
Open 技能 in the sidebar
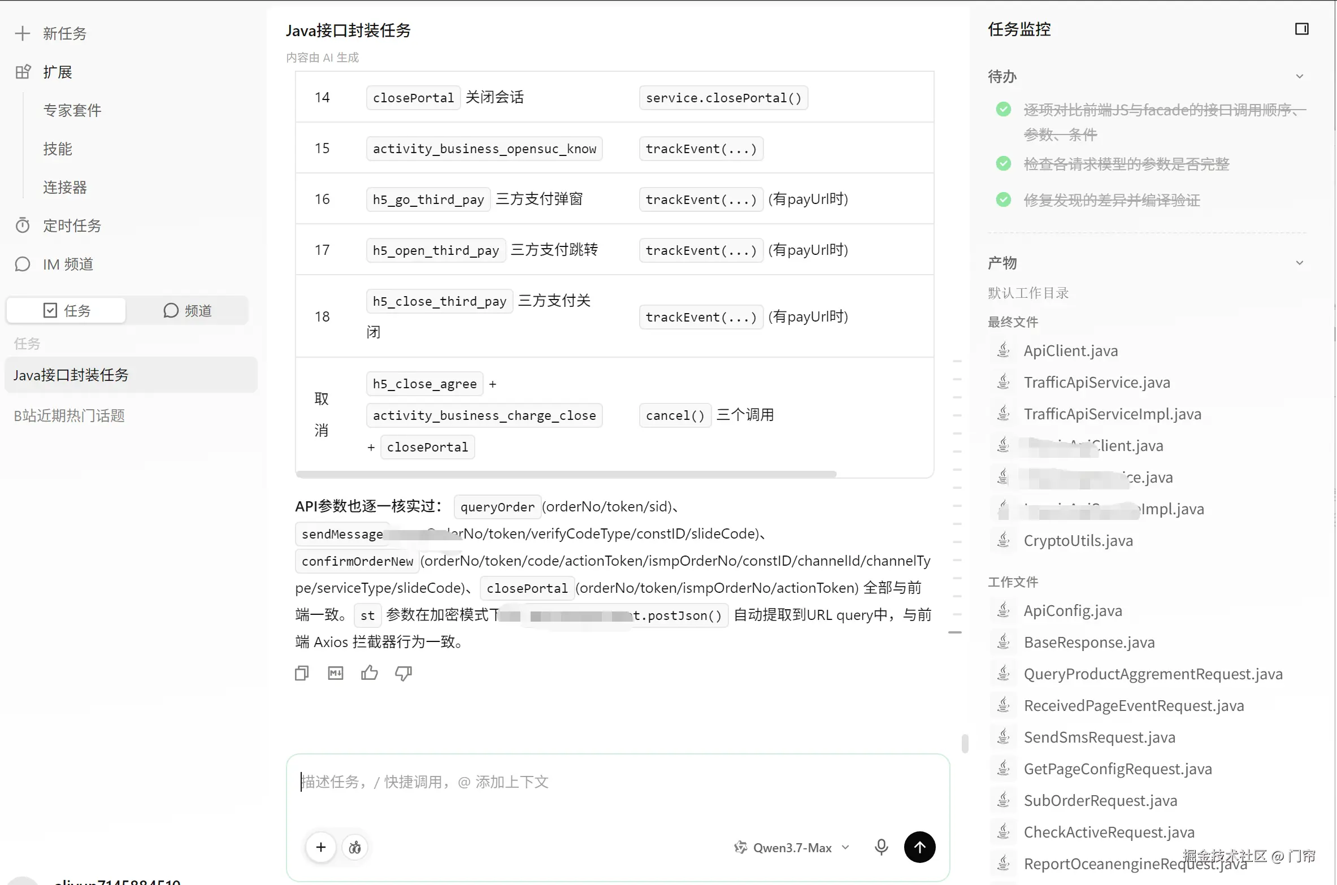[x=58, y=149]
